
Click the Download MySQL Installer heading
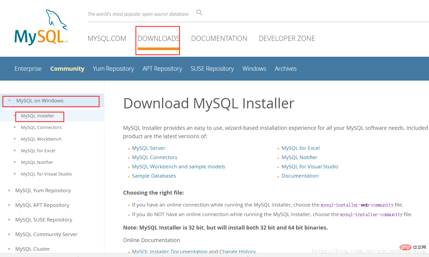[x=209, y=103]
